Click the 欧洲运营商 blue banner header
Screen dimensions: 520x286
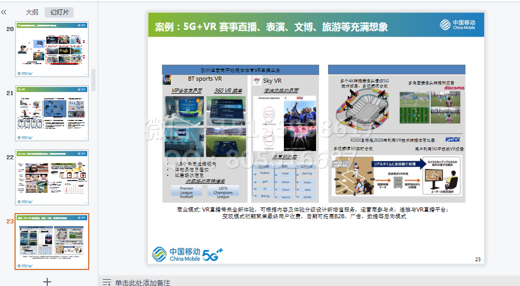coord(240,70)
